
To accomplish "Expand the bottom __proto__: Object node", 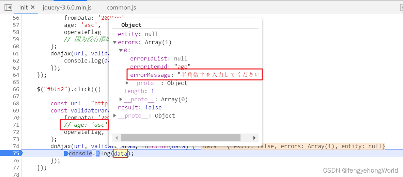I will [114, 116].
